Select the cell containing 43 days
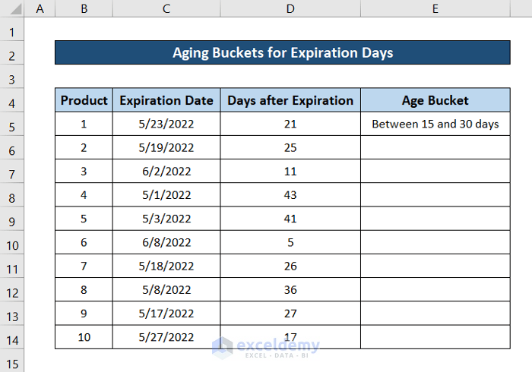The width and height of the screenshot is (532, 372). pos(290,194)
